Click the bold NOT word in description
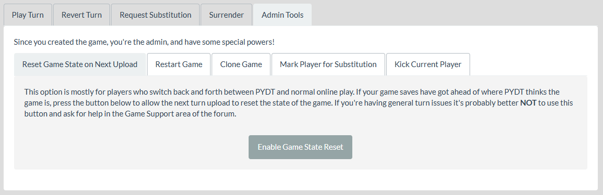603x195 pixels. coord(528,103)
